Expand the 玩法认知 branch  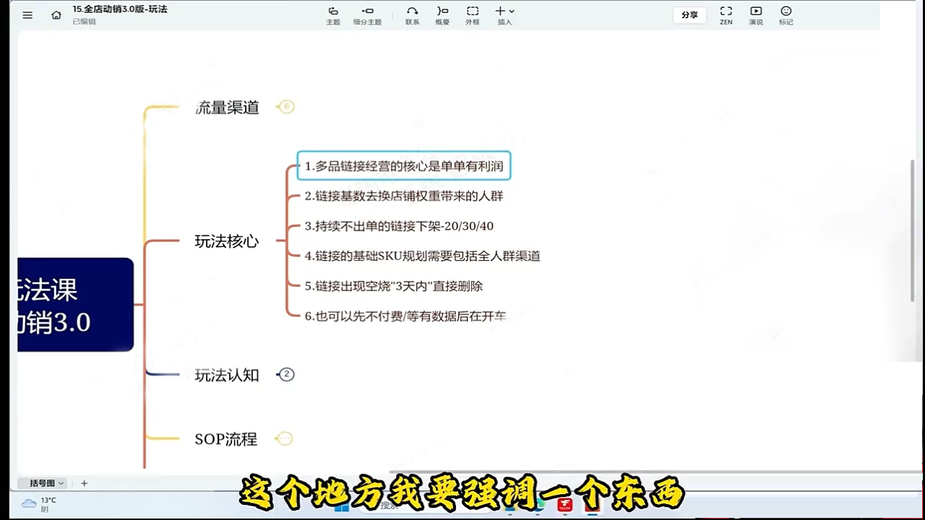[287, 374]
